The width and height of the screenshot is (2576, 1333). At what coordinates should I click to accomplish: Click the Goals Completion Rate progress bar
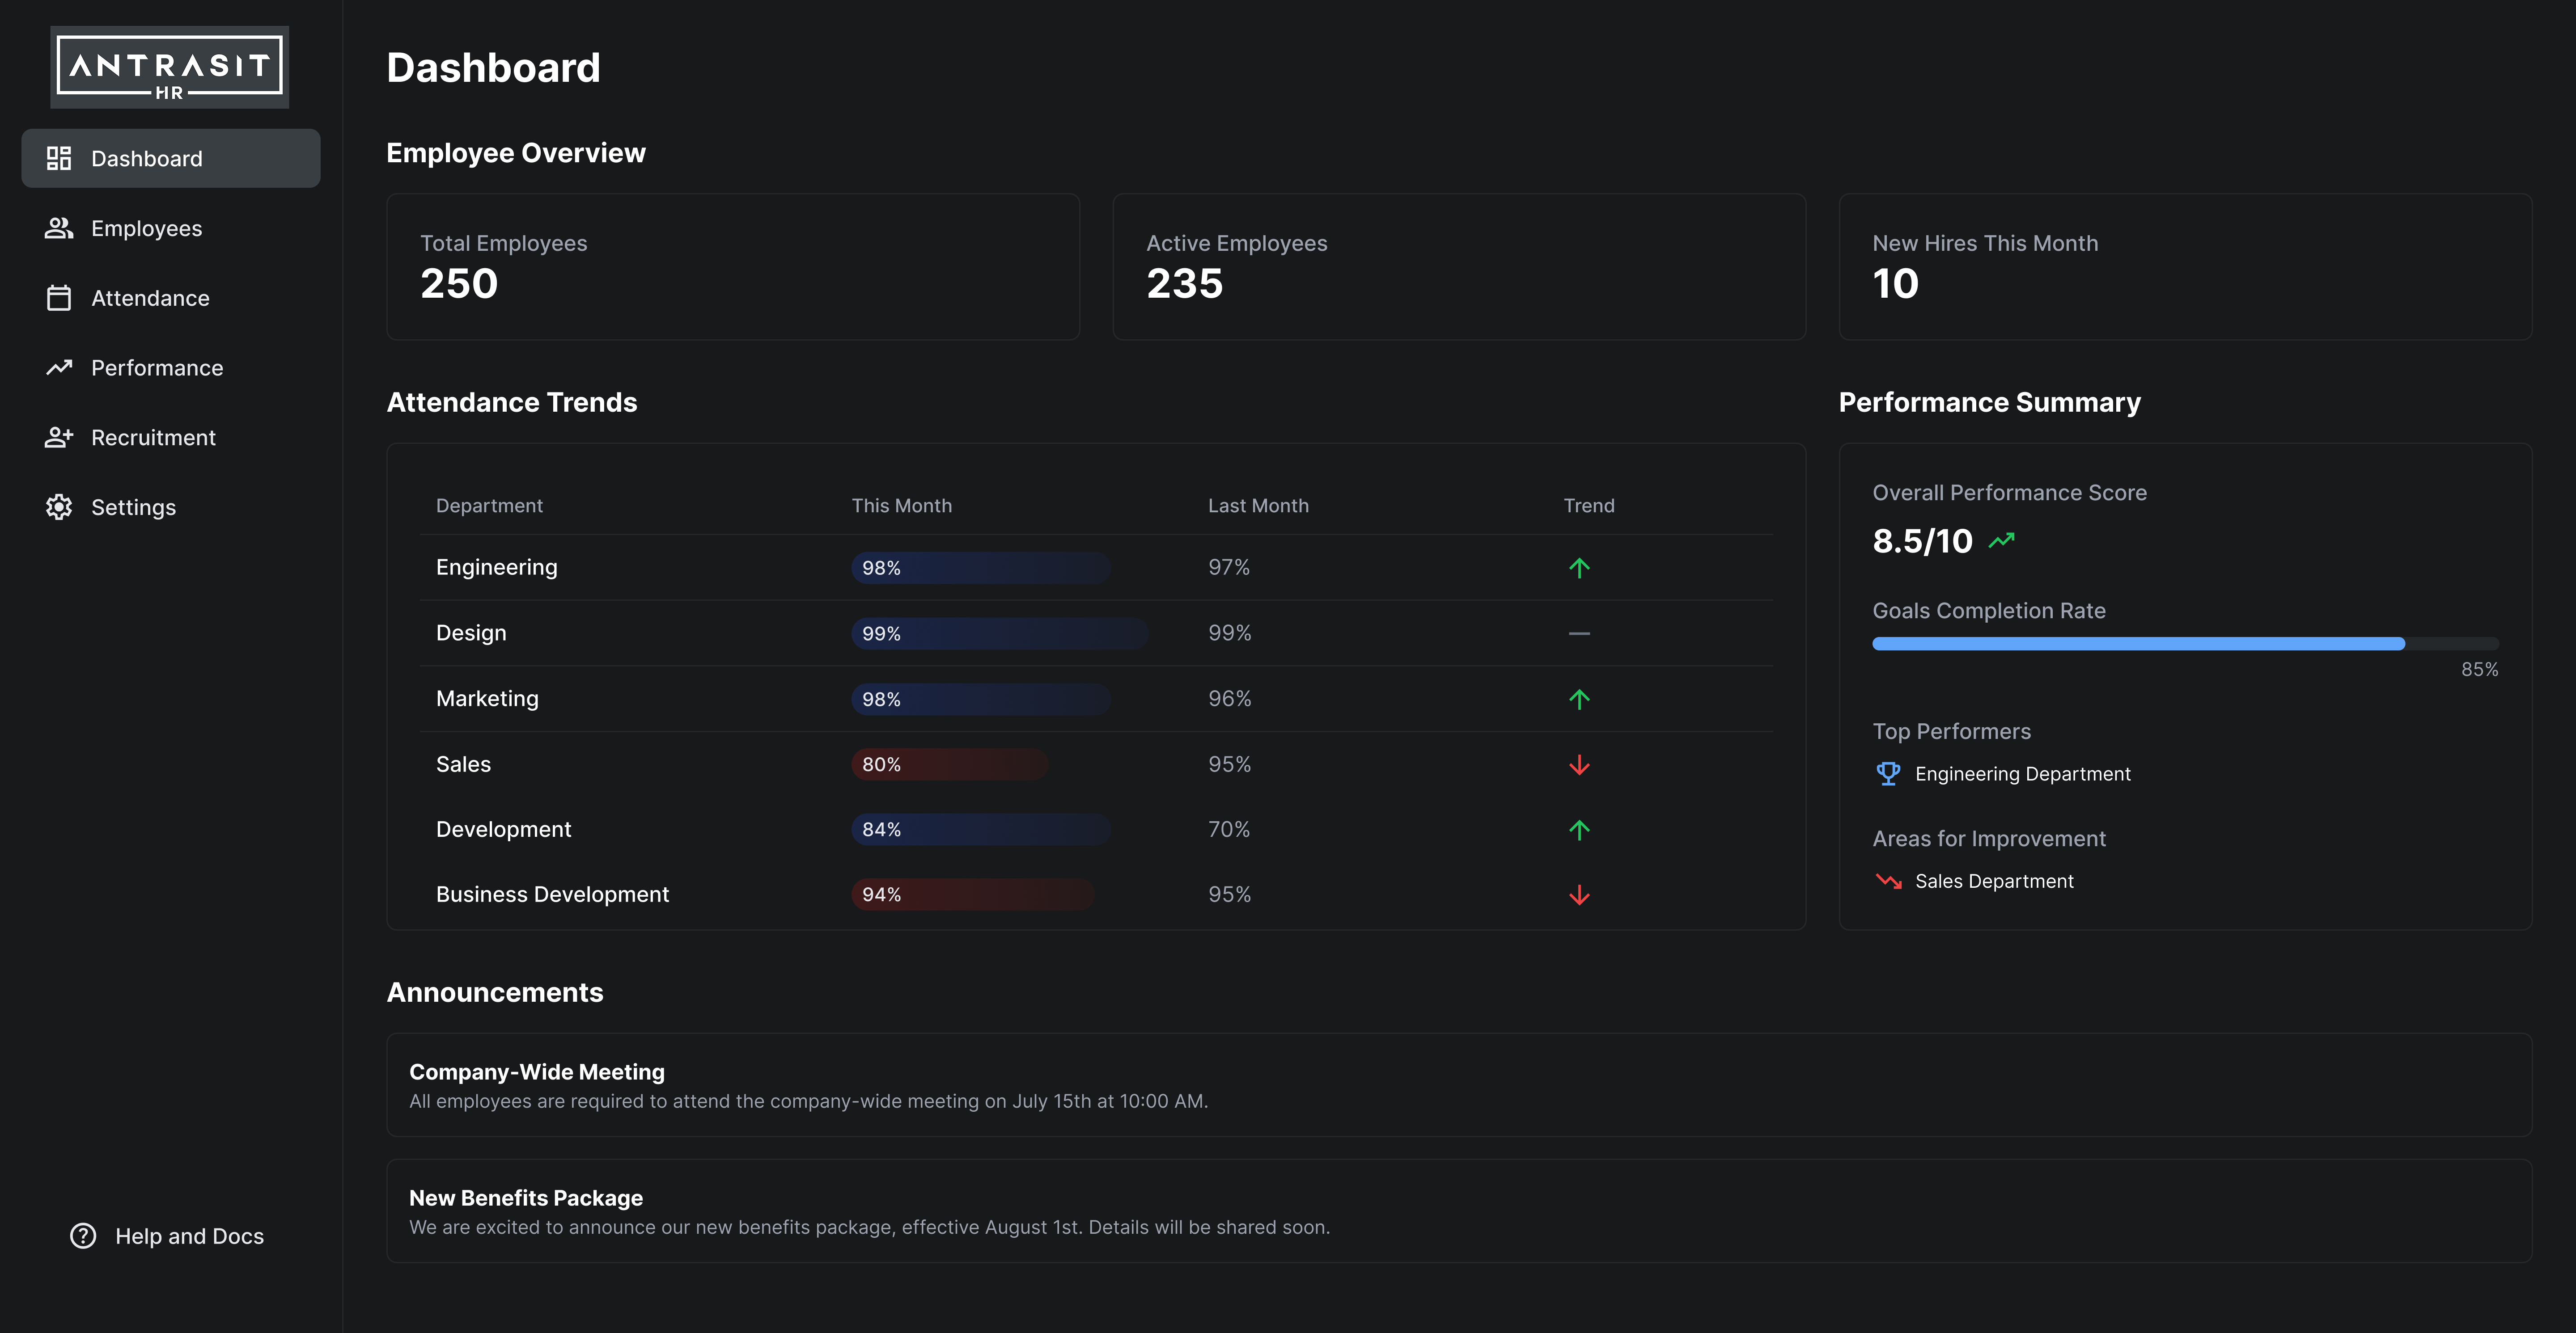[x=2185, y=644]
